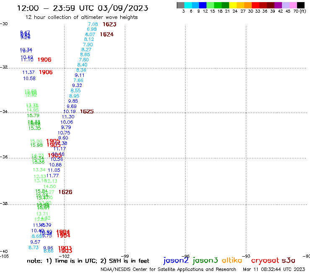Click the latitude axis label '-32'
The width and height of the screenshot is (310, 273).
[4, 67]
